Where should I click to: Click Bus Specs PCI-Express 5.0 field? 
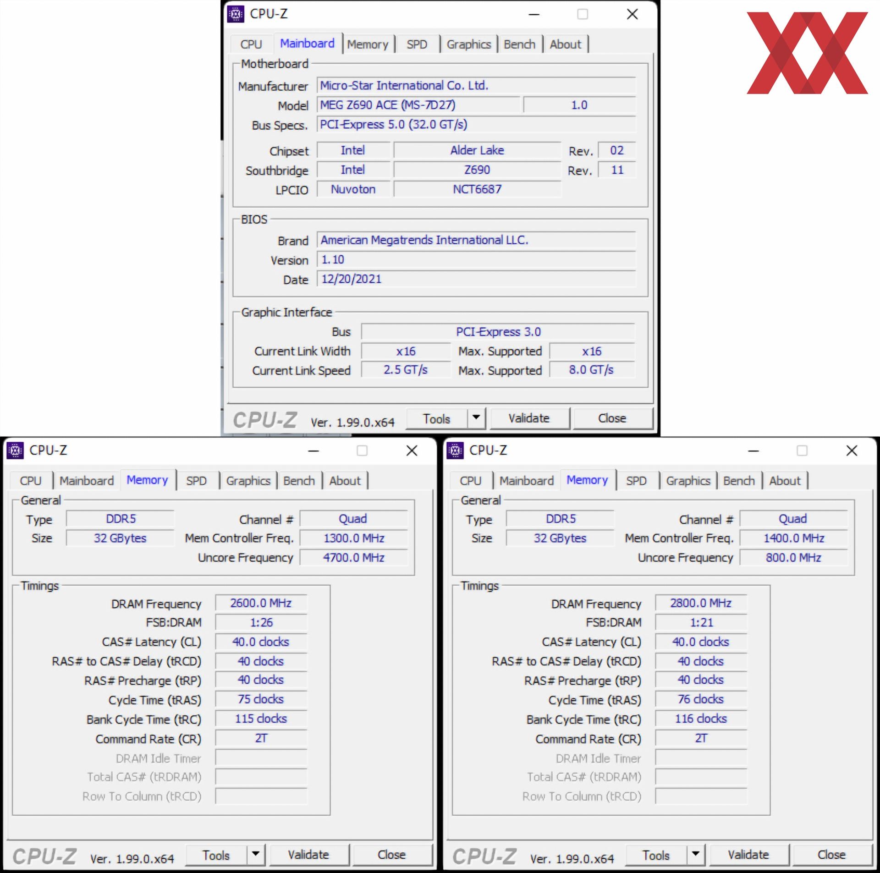(x=477, y=125)
